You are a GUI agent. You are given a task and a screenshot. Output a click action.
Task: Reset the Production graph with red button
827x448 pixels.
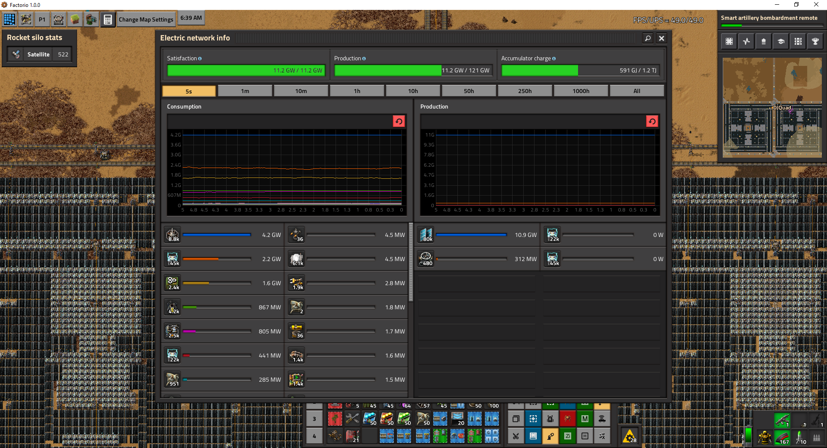tap(652, 121)
